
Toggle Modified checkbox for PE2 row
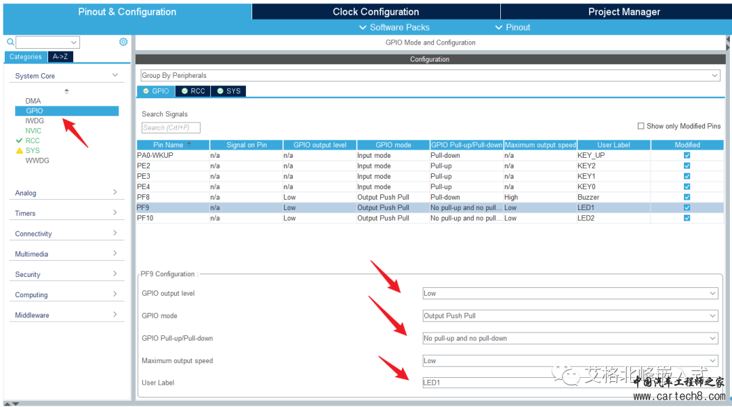pyautogui.click(x=687, y=165)
